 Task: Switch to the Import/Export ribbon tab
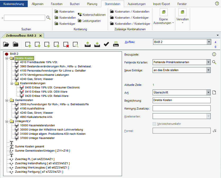tap(161, 4)
